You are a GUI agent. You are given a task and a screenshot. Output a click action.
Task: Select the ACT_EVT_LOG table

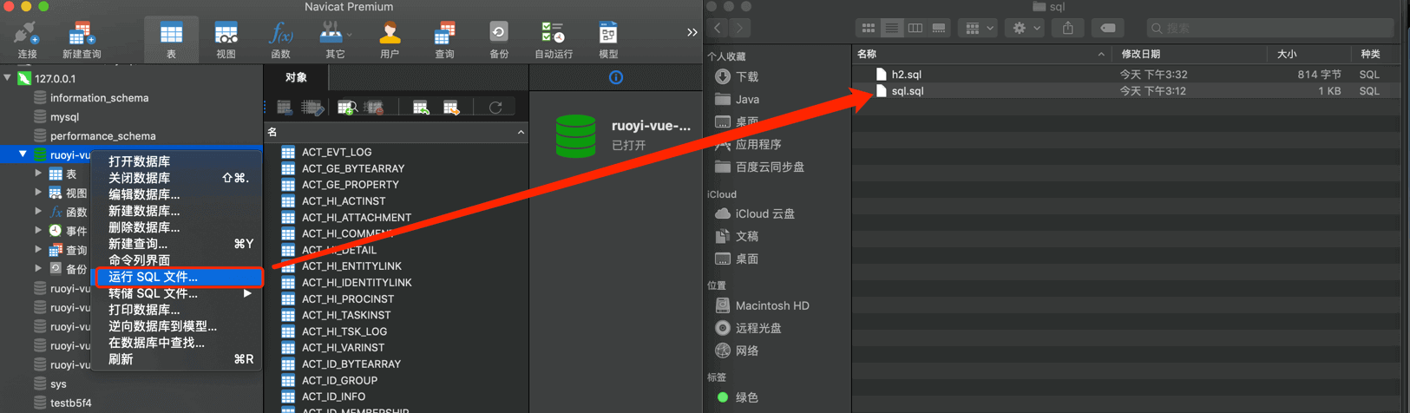(x=336, y=152)
